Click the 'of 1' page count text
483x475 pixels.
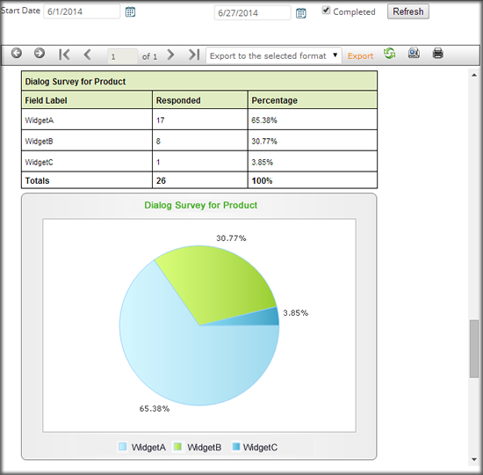coord(149,56)
